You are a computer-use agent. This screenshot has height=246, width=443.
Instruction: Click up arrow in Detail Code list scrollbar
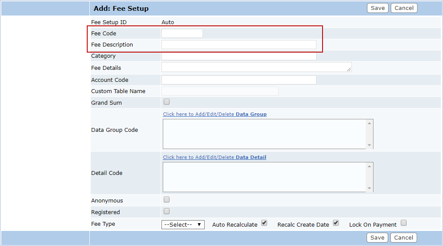(x=369, y=167)
